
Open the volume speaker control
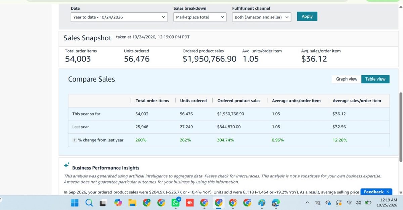pos(358,203)
